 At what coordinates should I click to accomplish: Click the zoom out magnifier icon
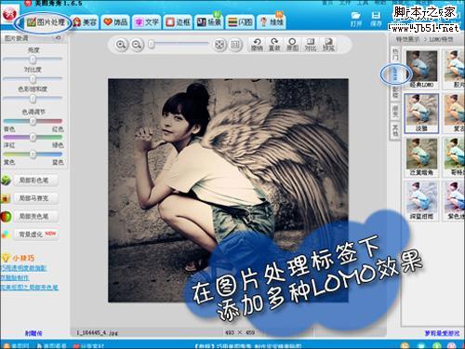[137, 45]
